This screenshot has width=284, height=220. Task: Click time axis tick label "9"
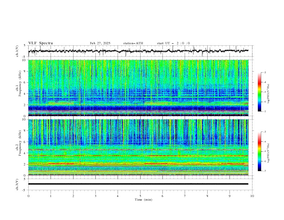[x=229, y=196]
